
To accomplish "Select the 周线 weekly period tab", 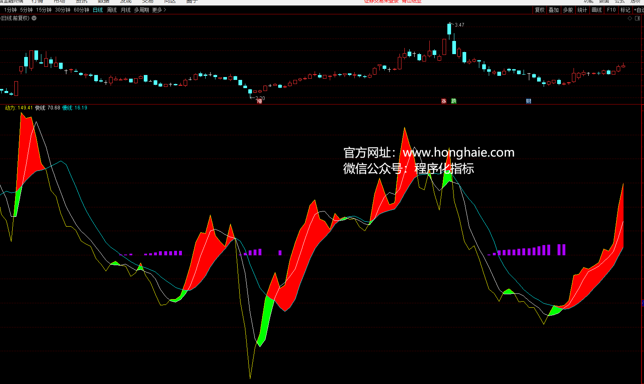I will (x=112, y=10).
